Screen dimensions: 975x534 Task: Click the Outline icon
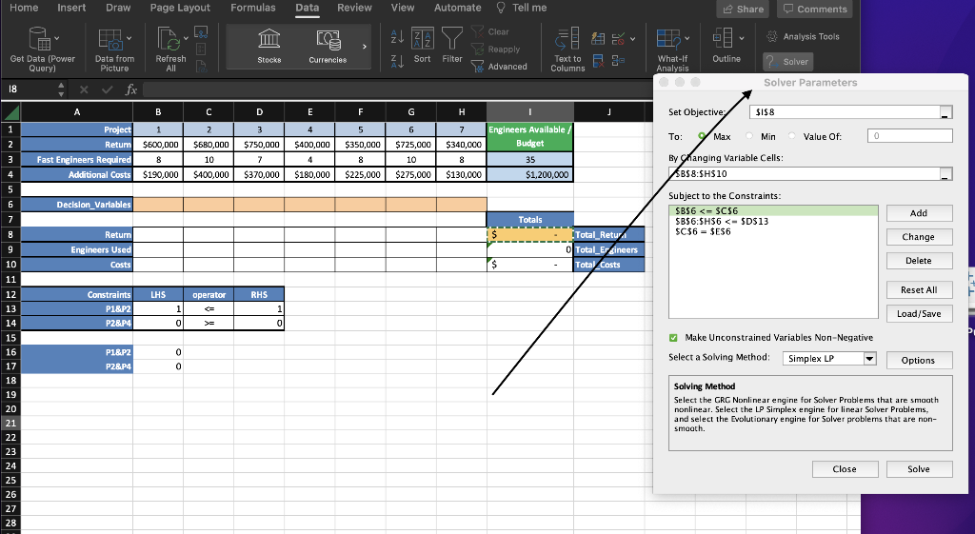point(723,38)
